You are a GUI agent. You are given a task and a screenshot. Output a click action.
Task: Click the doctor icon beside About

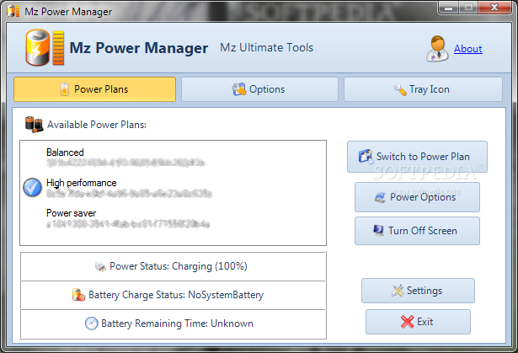coord(437,49)
